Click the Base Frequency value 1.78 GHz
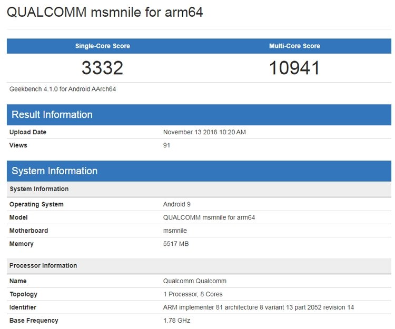The height and width of the screenshot is (329, 395). coord(176,321)
